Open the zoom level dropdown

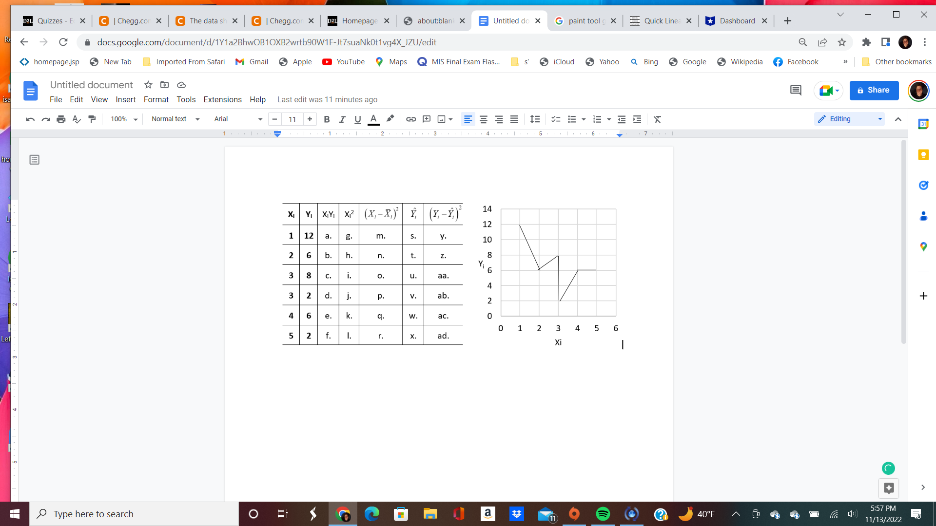point(123,119)
